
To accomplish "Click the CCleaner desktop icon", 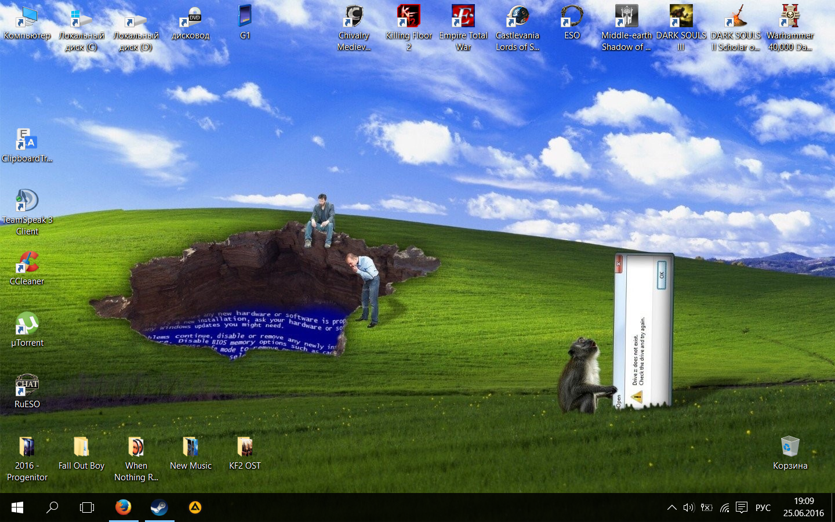I will [27, 263].
